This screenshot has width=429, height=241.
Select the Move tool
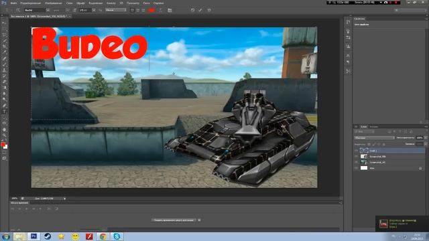pos(5,23)
